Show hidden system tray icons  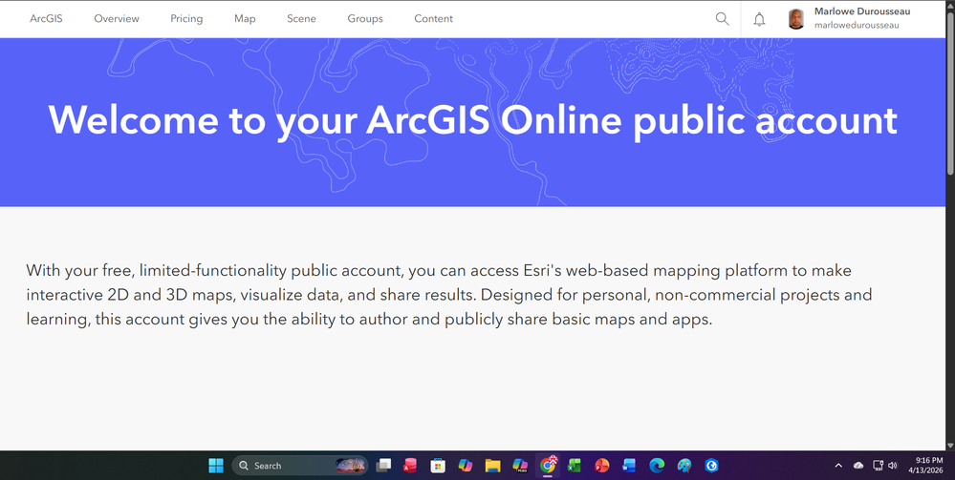(x=838, y=466)
